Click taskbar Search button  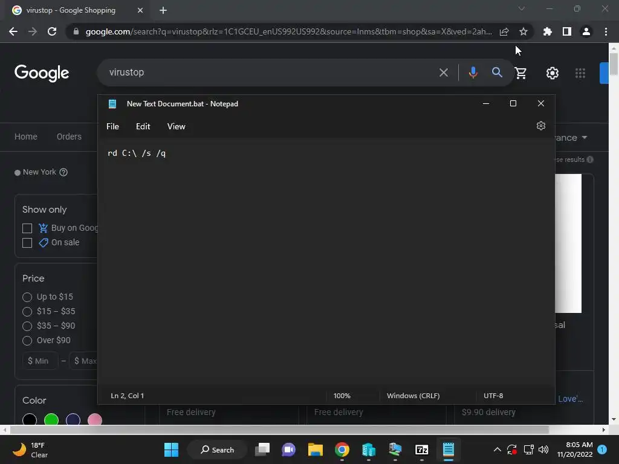pyautogui.click(x=217, y=449)
